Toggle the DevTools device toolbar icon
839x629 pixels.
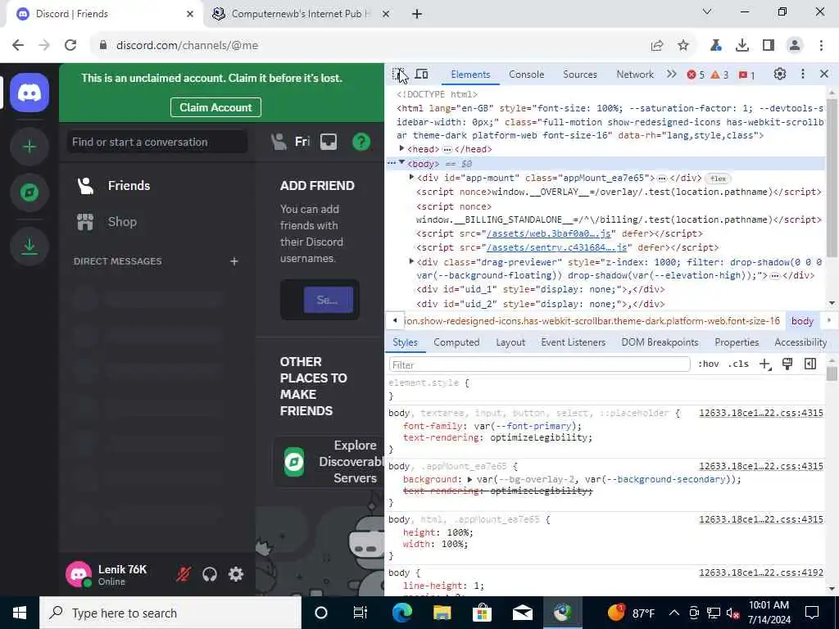tap(422, 75)
